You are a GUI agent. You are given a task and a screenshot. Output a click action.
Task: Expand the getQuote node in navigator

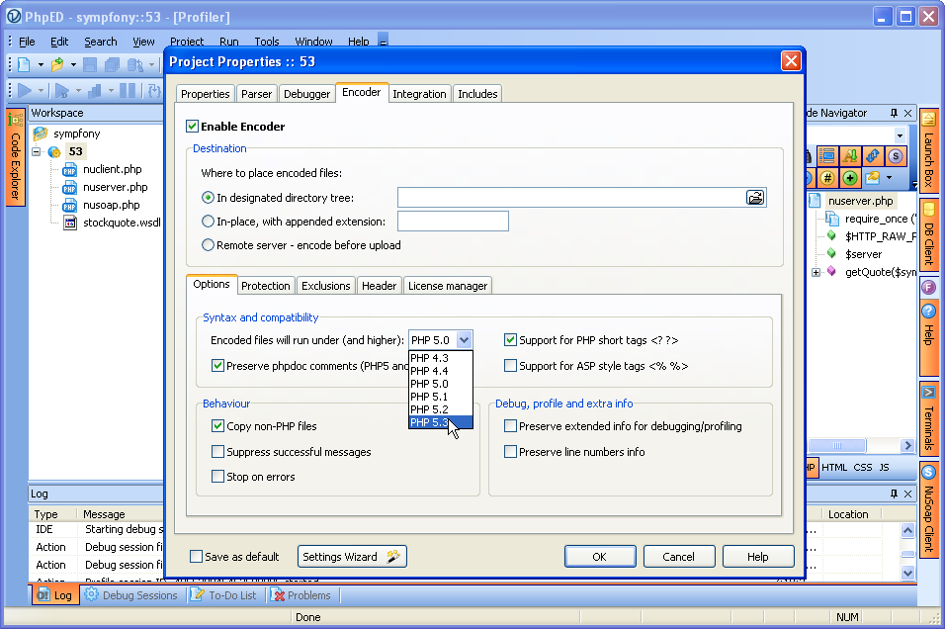tap(816, 272)
